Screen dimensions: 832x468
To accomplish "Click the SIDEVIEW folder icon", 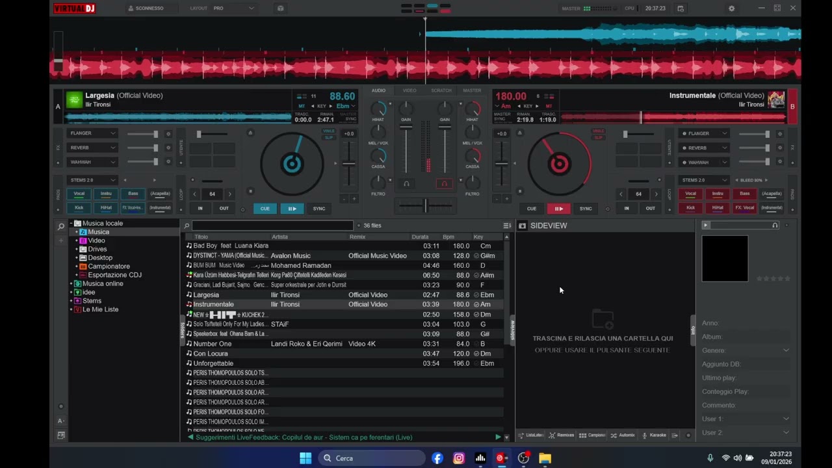I will pyautogui.click(x=522, y=226).
